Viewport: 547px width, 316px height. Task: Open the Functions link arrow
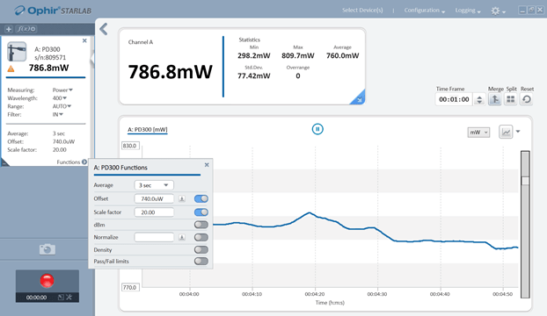point(84,162)
